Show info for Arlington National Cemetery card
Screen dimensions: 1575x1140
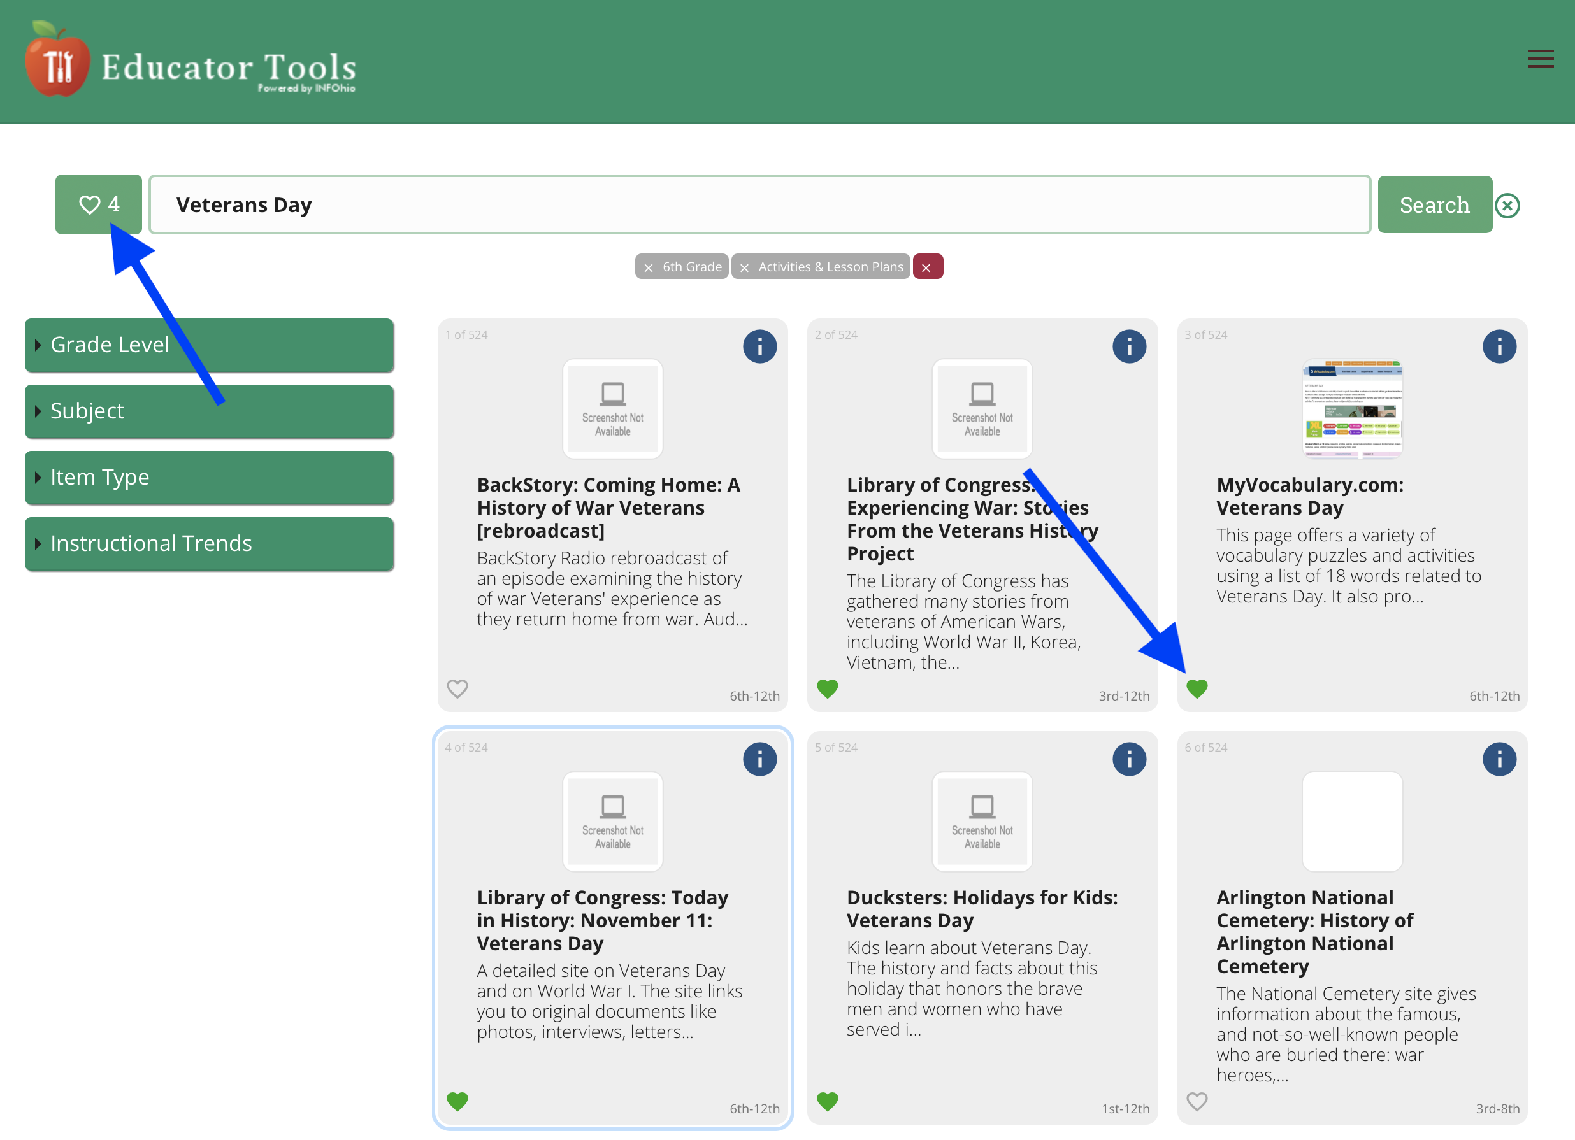pyautogui.click(x=1499, y=759)
